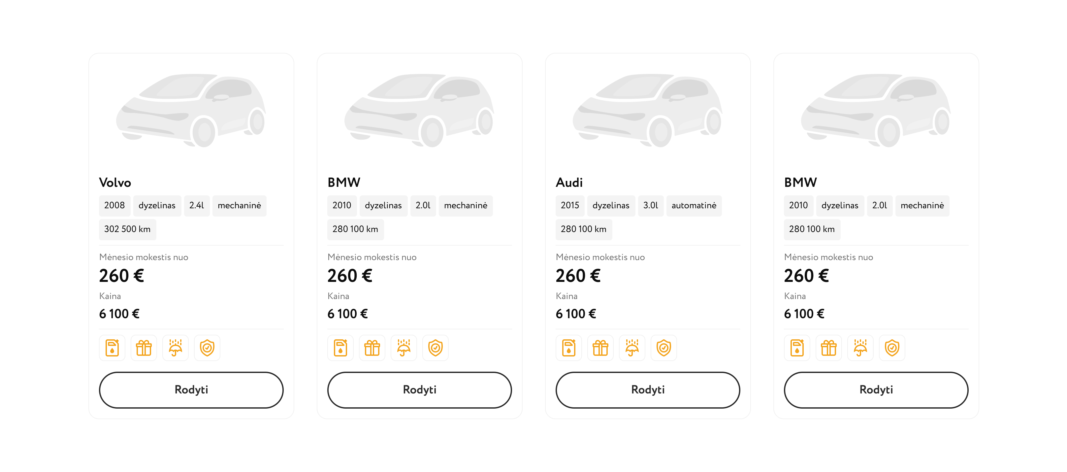
Task: Click shield checkmark icon on the first BMW card
Action: 435,348
